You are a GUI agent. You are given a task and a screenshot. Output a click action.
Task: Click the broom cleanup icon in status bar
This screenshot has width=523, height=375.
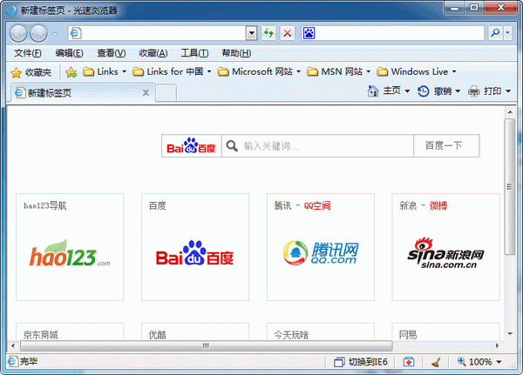[x=436, y=362]
